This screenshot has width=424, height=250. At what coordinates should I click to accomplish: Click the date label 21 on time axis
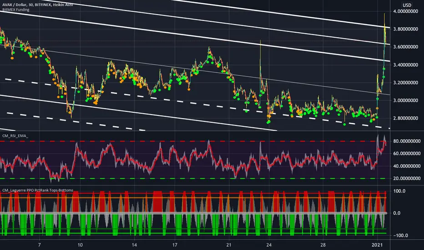[229, 245]
